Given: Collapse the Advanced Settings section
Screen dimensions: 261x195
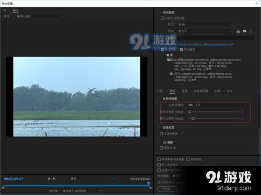Looking at the screenshot, I should coord(160,128).
